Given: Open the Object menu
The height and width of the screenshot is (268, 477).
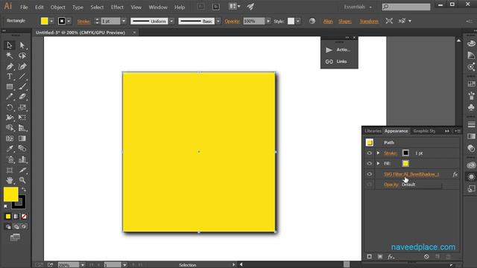Looking at the screenshot, I should [x=58, y=7].
